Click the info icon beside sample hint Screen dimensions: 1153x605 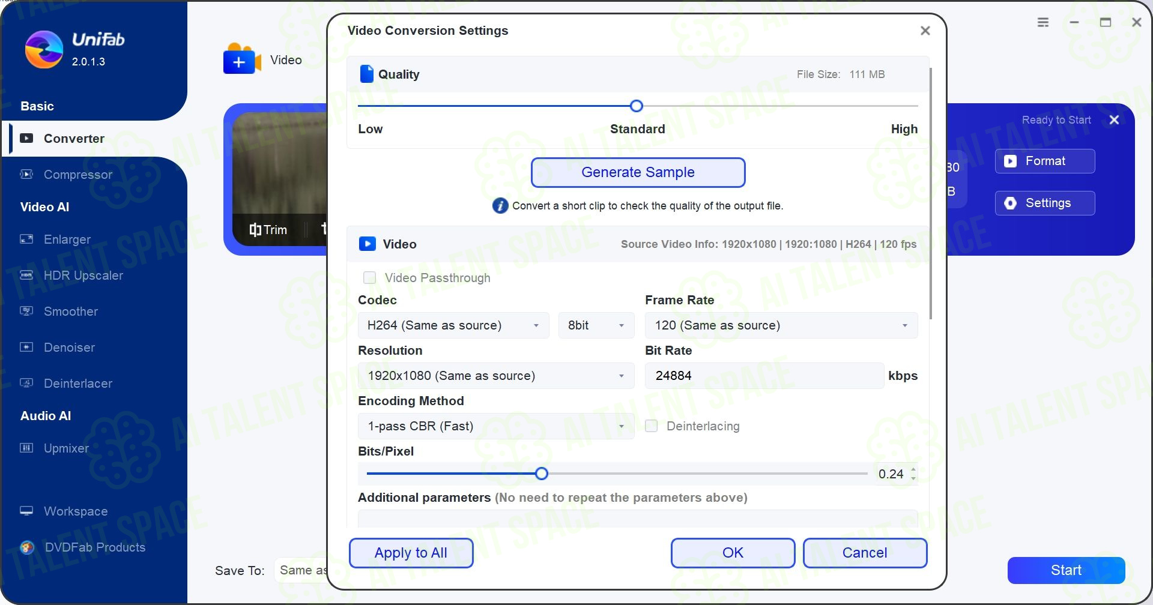click(x=500, y=206)
